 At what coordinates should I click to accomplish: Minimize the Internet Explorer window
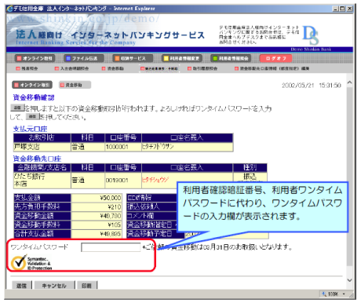click(336, 9)
